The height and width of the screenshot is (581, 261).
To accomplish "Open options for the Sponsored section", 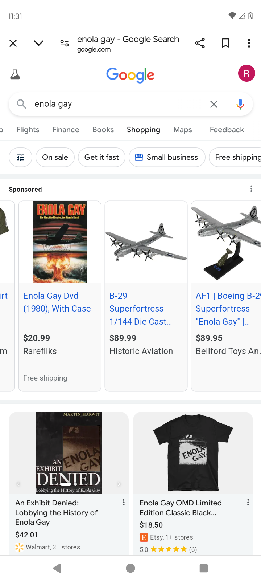I will point(251,189).
